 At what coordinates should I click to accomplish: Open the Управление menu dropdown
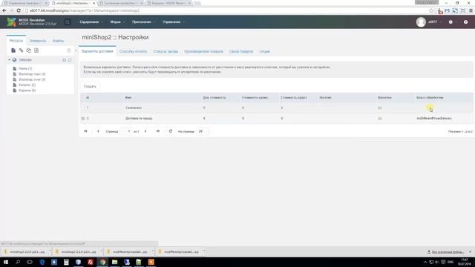tap(174, 22)
